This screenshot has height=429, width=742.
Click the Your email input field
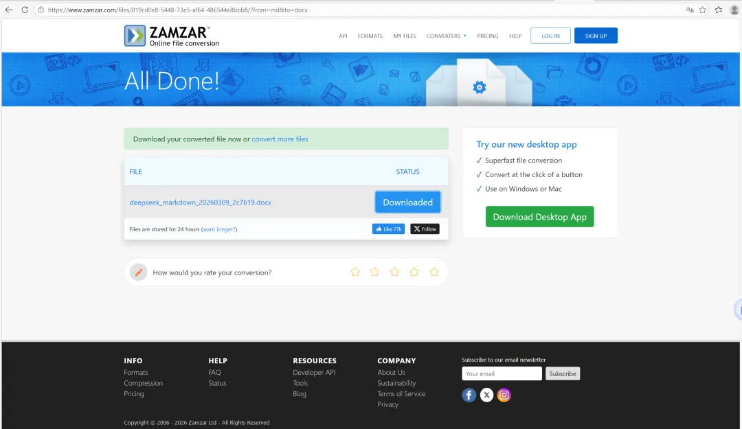[x=502, y=373]
